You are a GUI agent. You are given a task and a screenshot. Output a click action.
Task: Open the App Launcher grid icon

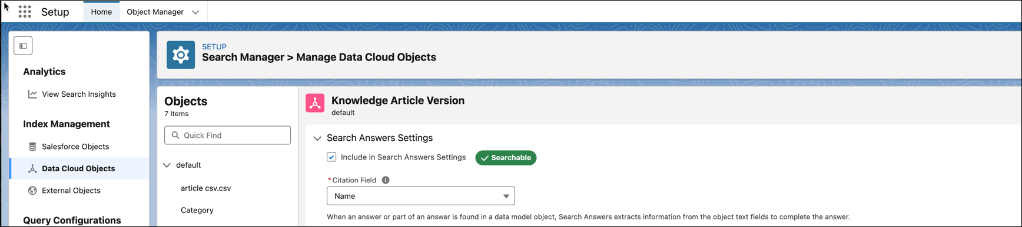25,12
